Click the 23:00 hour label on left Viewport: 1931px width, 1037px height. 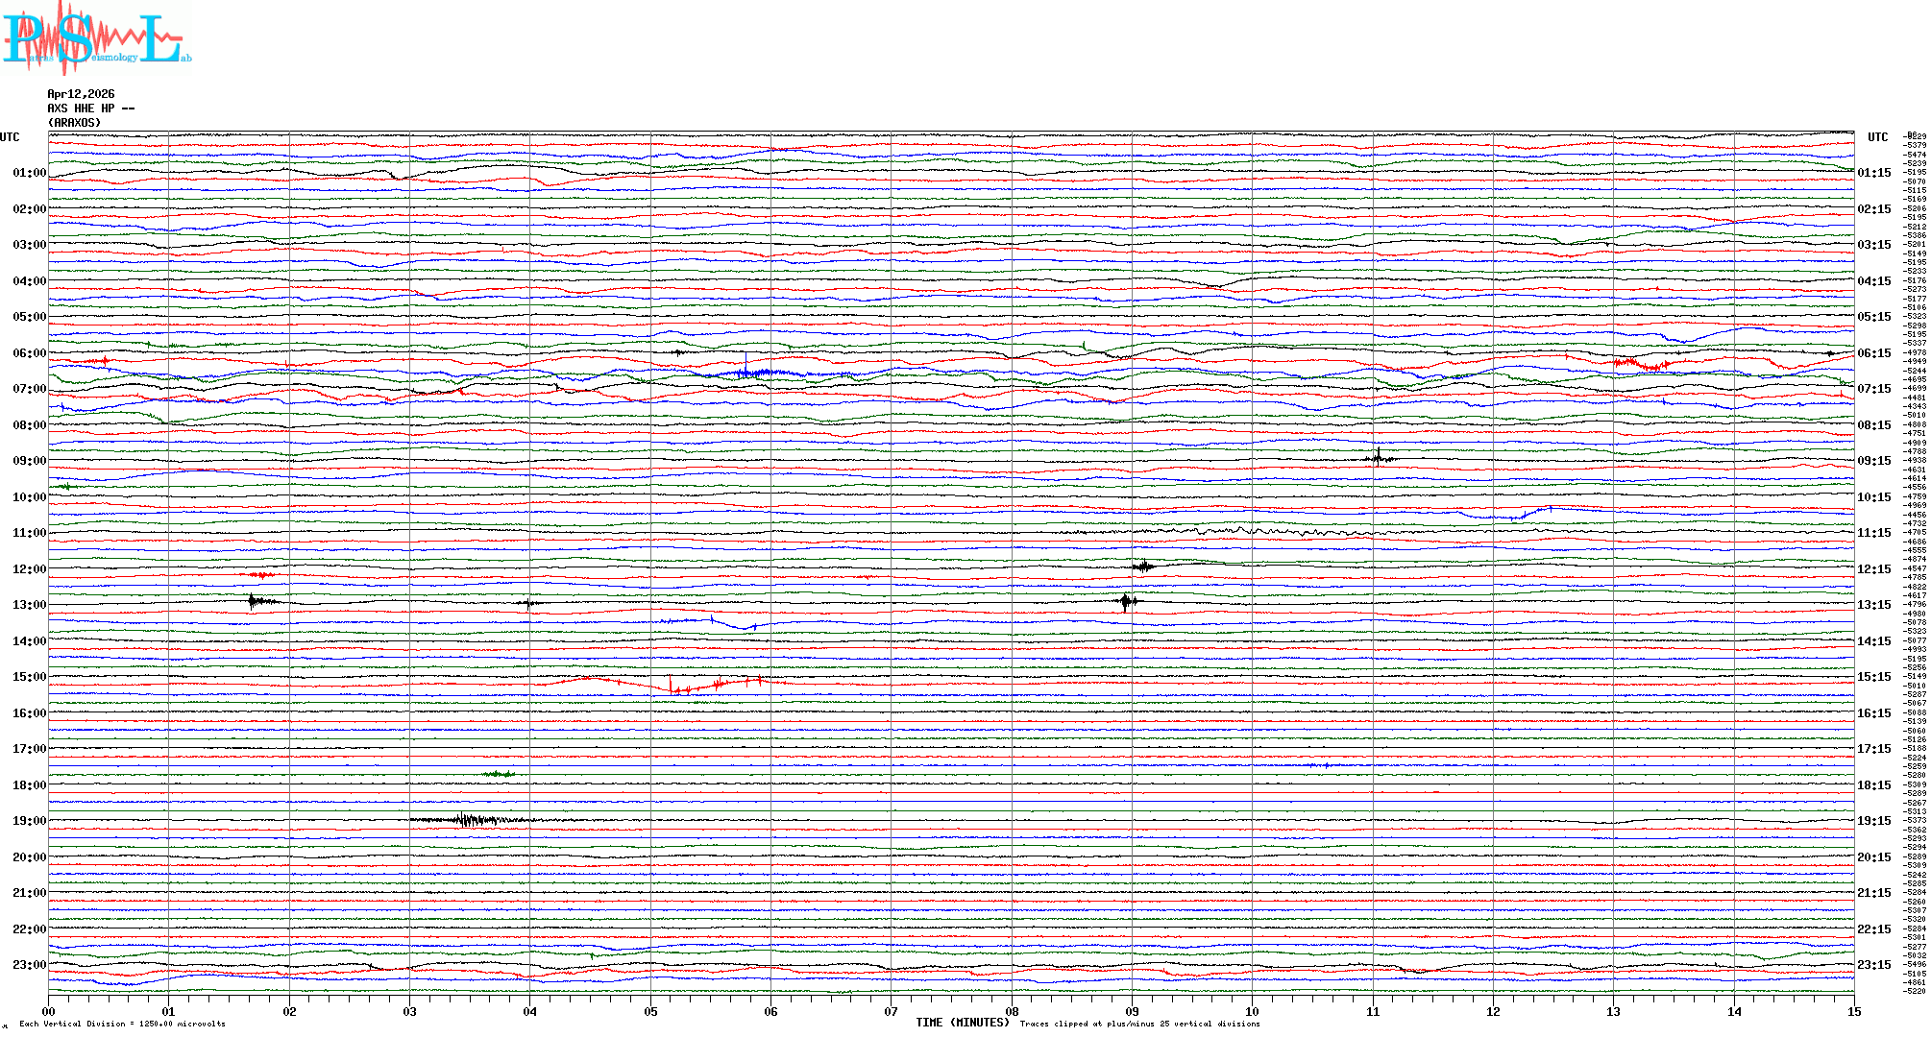click(x=29, y=965)
